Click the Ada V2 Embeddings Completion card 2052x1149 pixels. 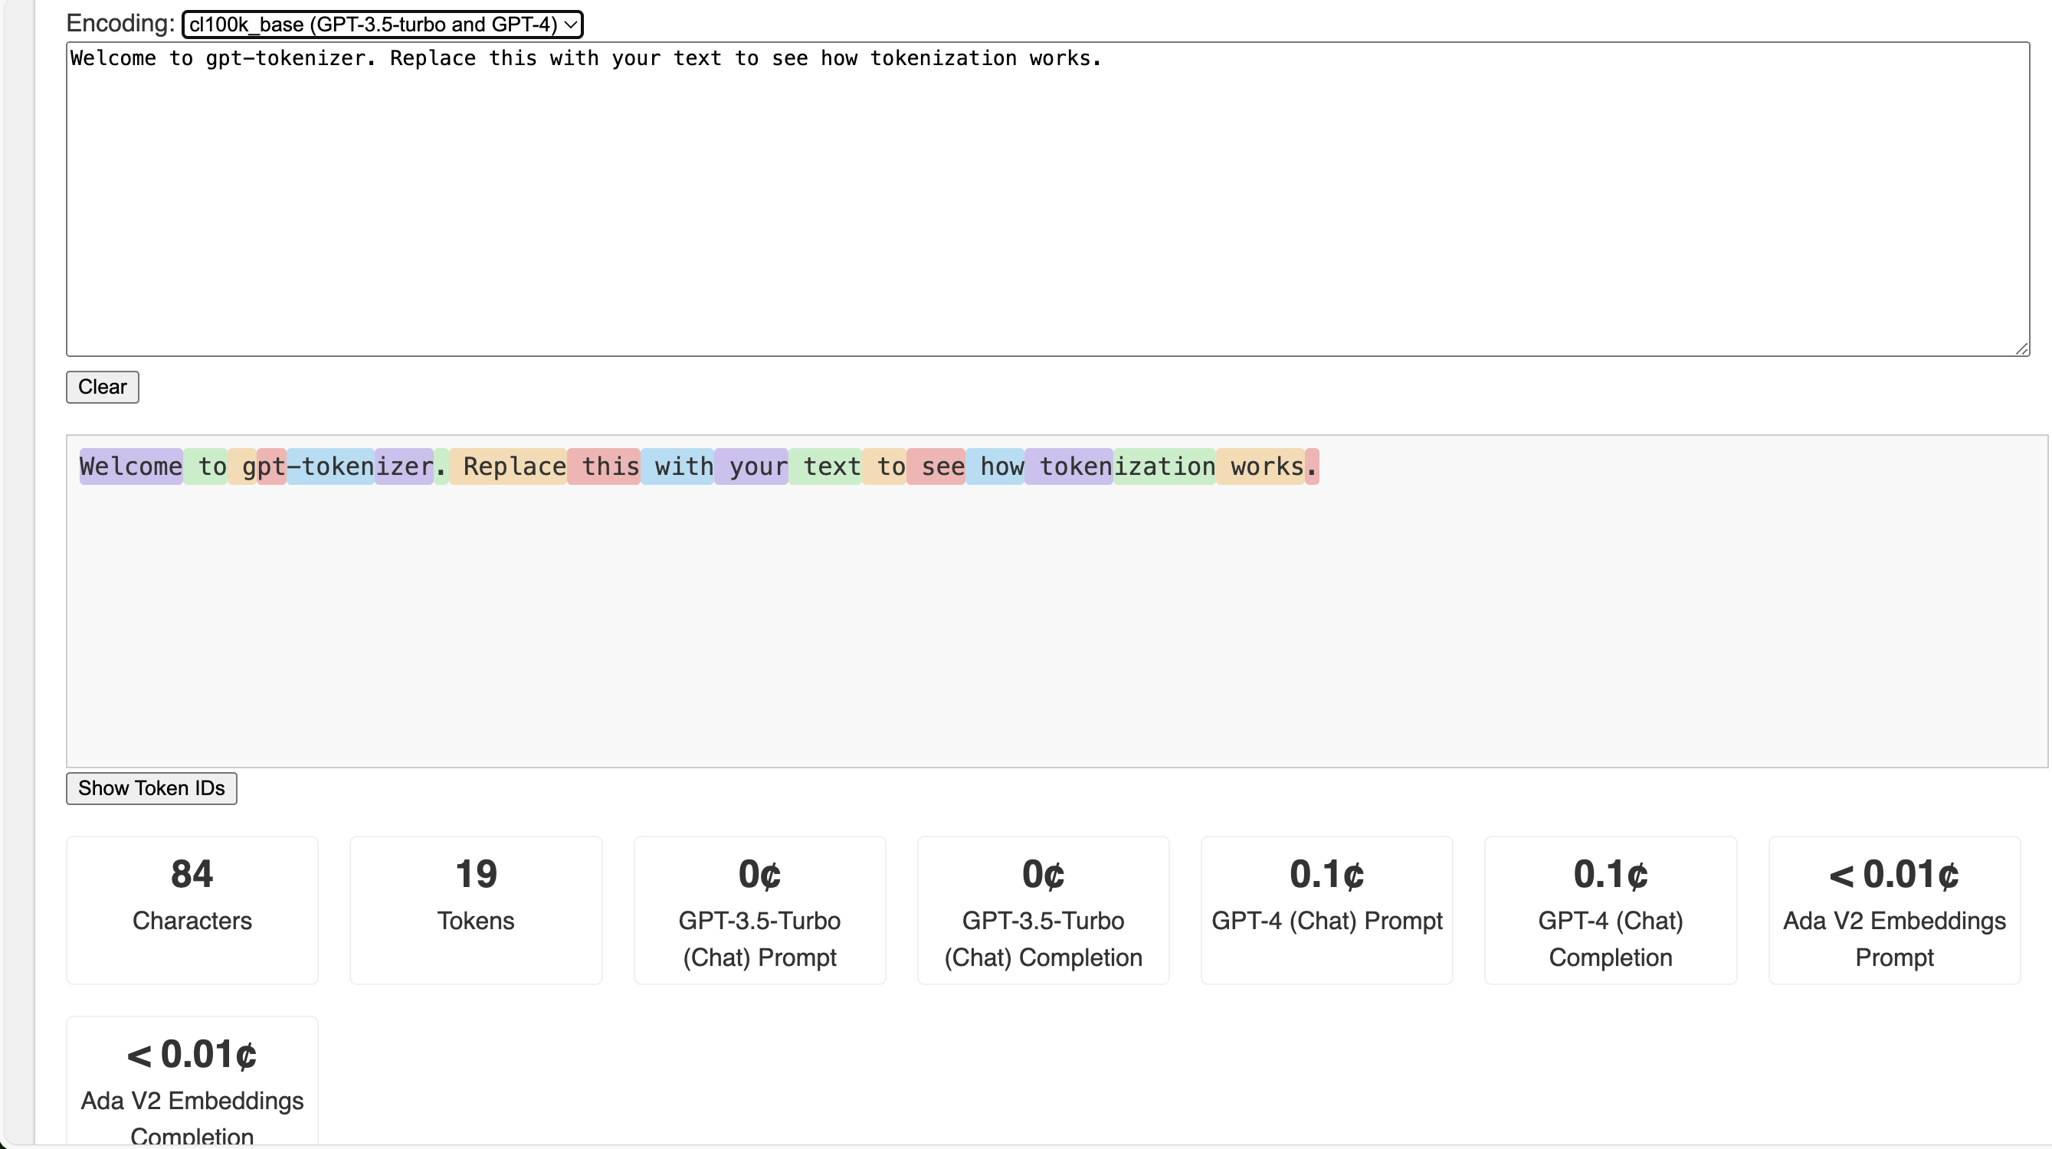click(x=192, y=1082)
